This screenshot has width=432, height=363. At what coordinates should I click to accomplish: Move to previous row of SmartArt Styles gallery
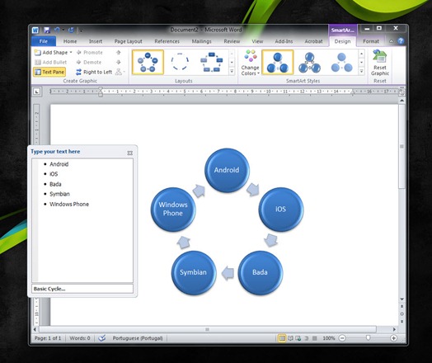pyautogui.click(x=361, y=53)
